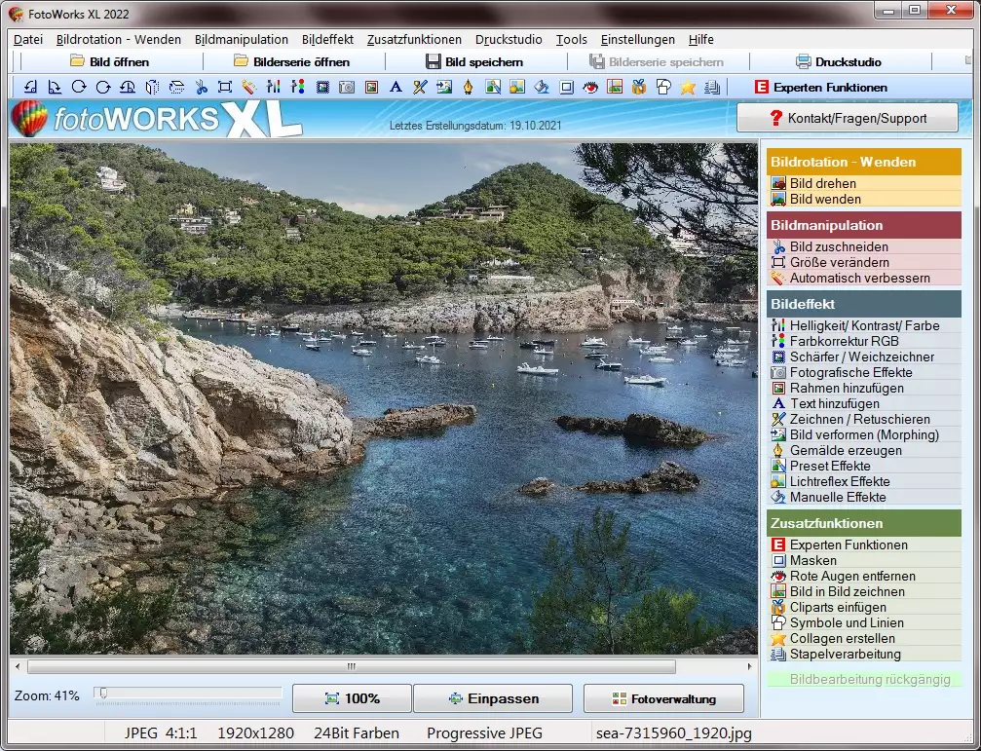The width and height of the screenshot is (981, 751).
Task: Click Bild öffnen in the toolbar
Action: tap(109, 61)
